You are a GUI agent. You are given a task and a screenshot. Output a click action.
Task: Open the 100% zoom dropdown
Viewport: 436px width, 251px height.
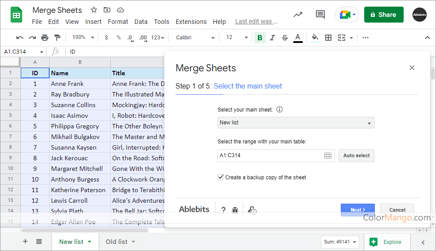click(83, 37)
